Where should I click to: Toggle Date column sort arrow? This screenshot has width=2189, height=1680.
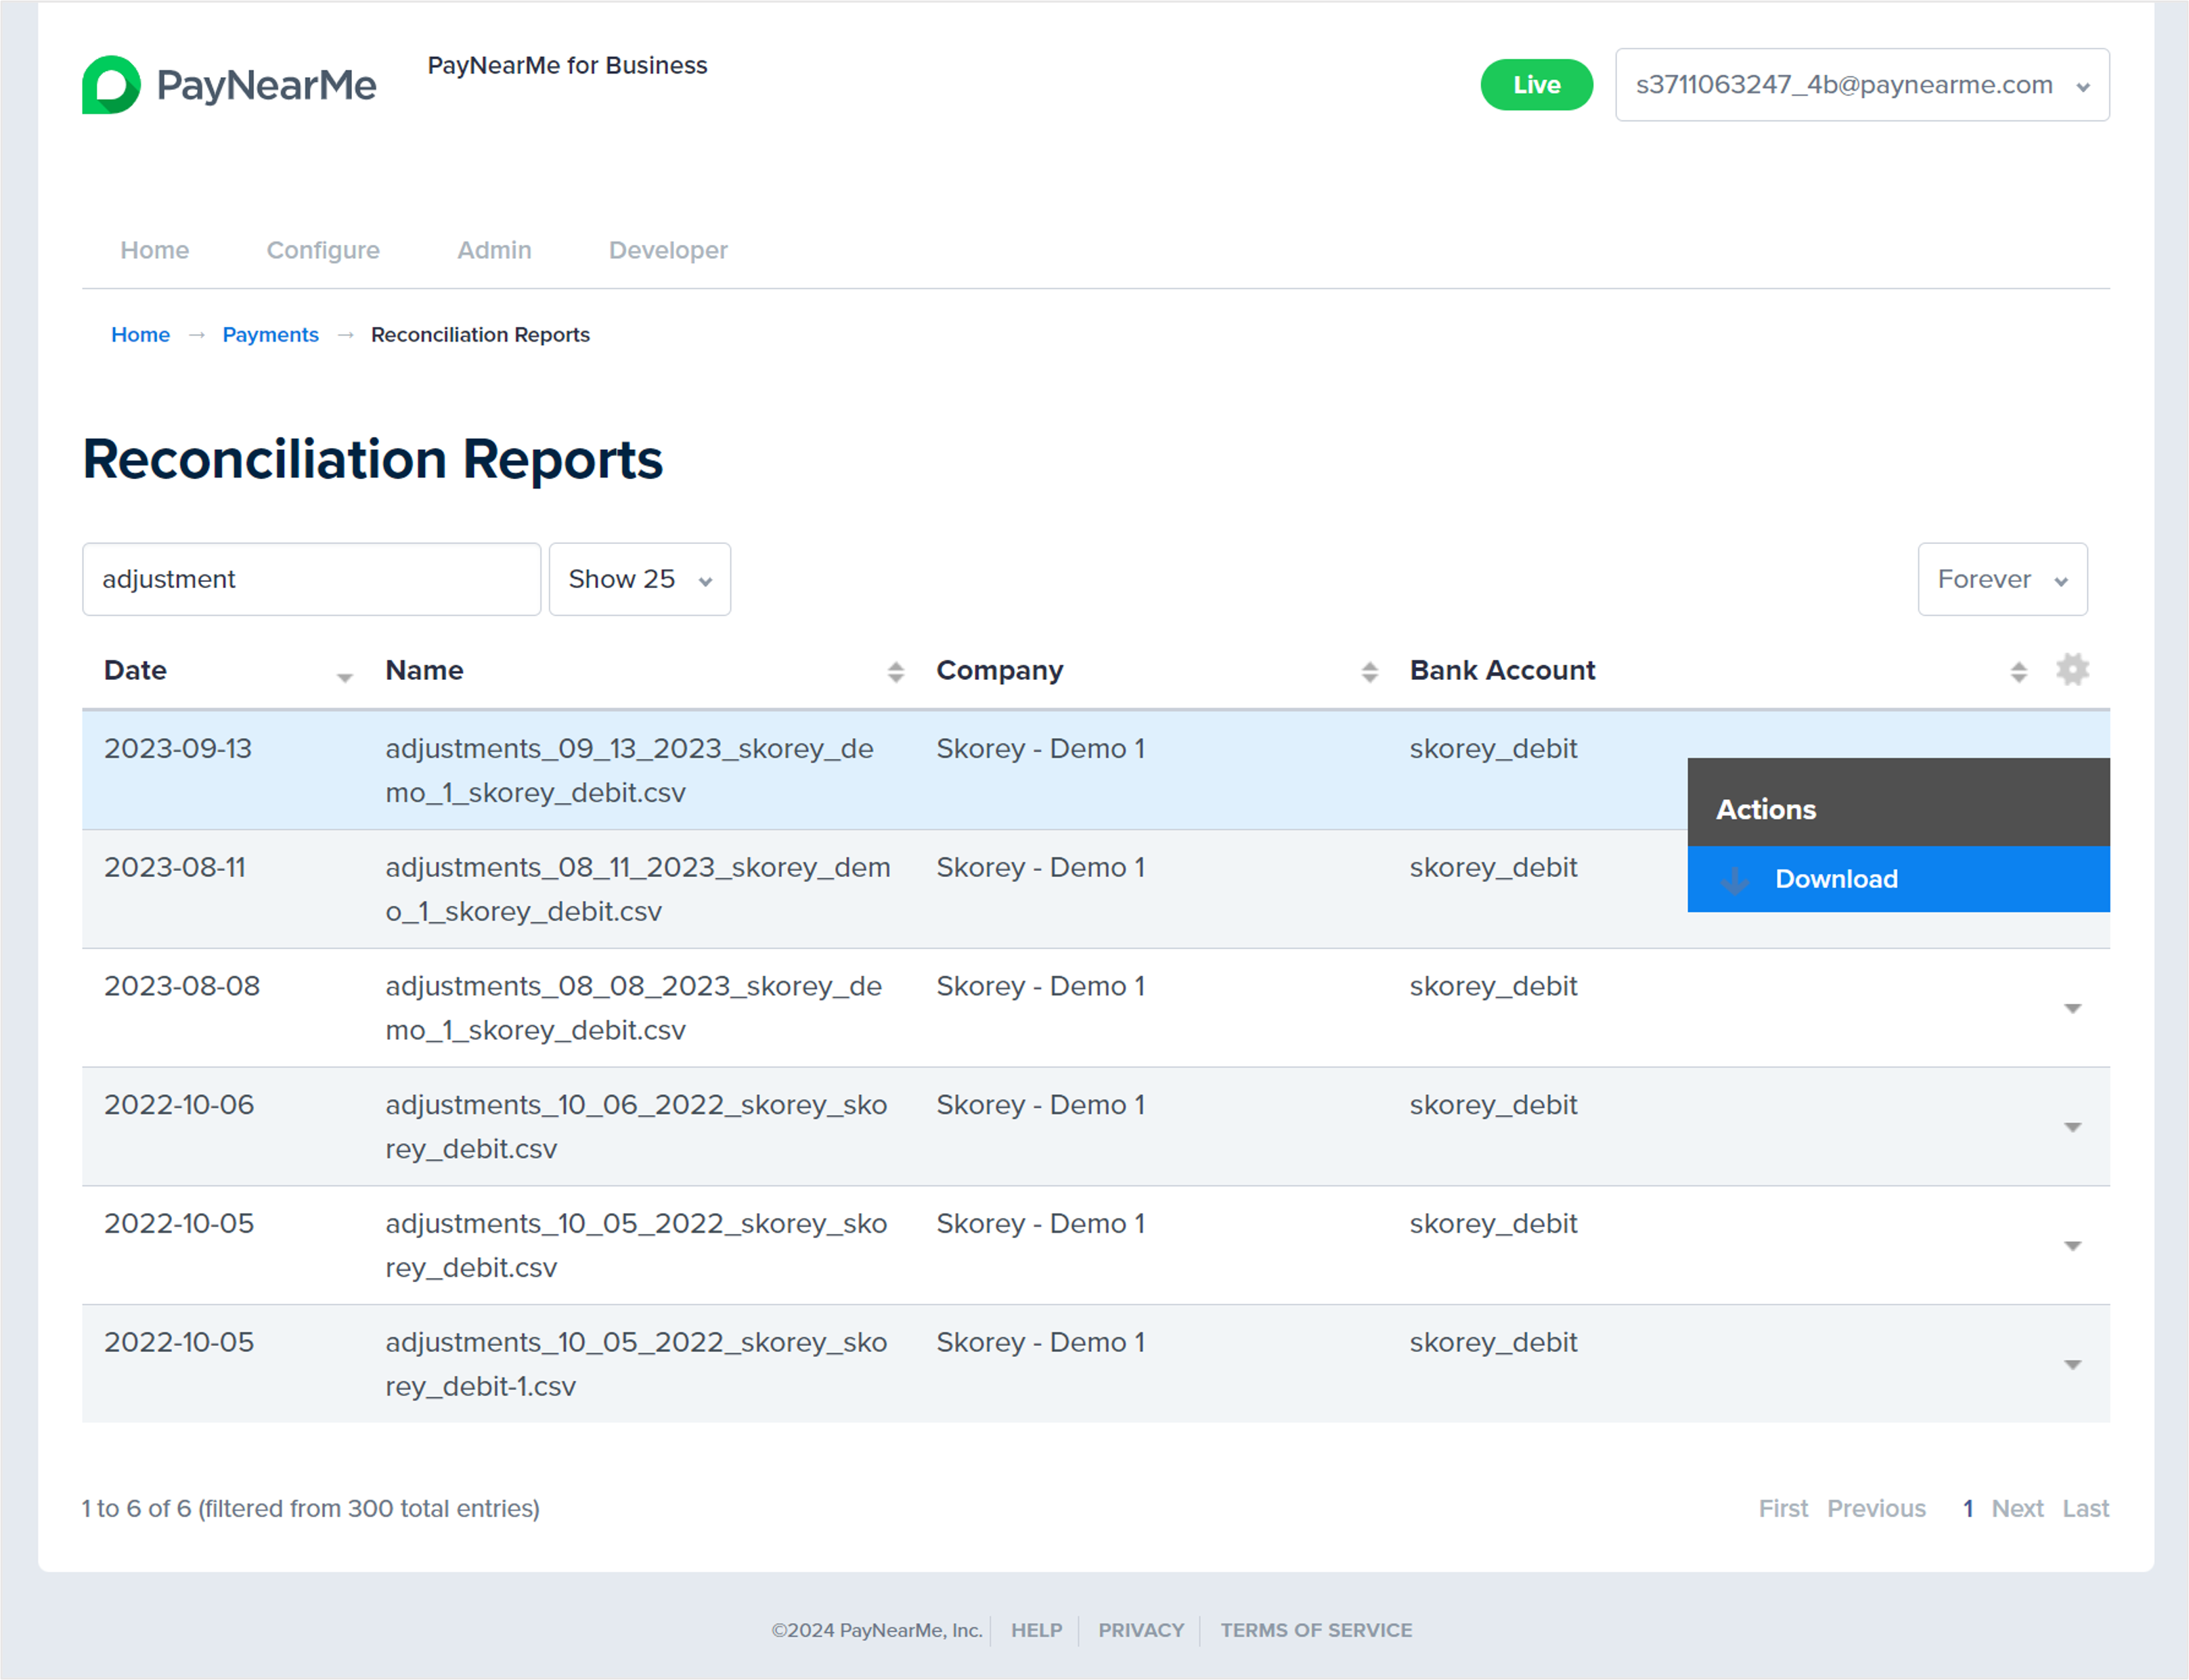344,677
